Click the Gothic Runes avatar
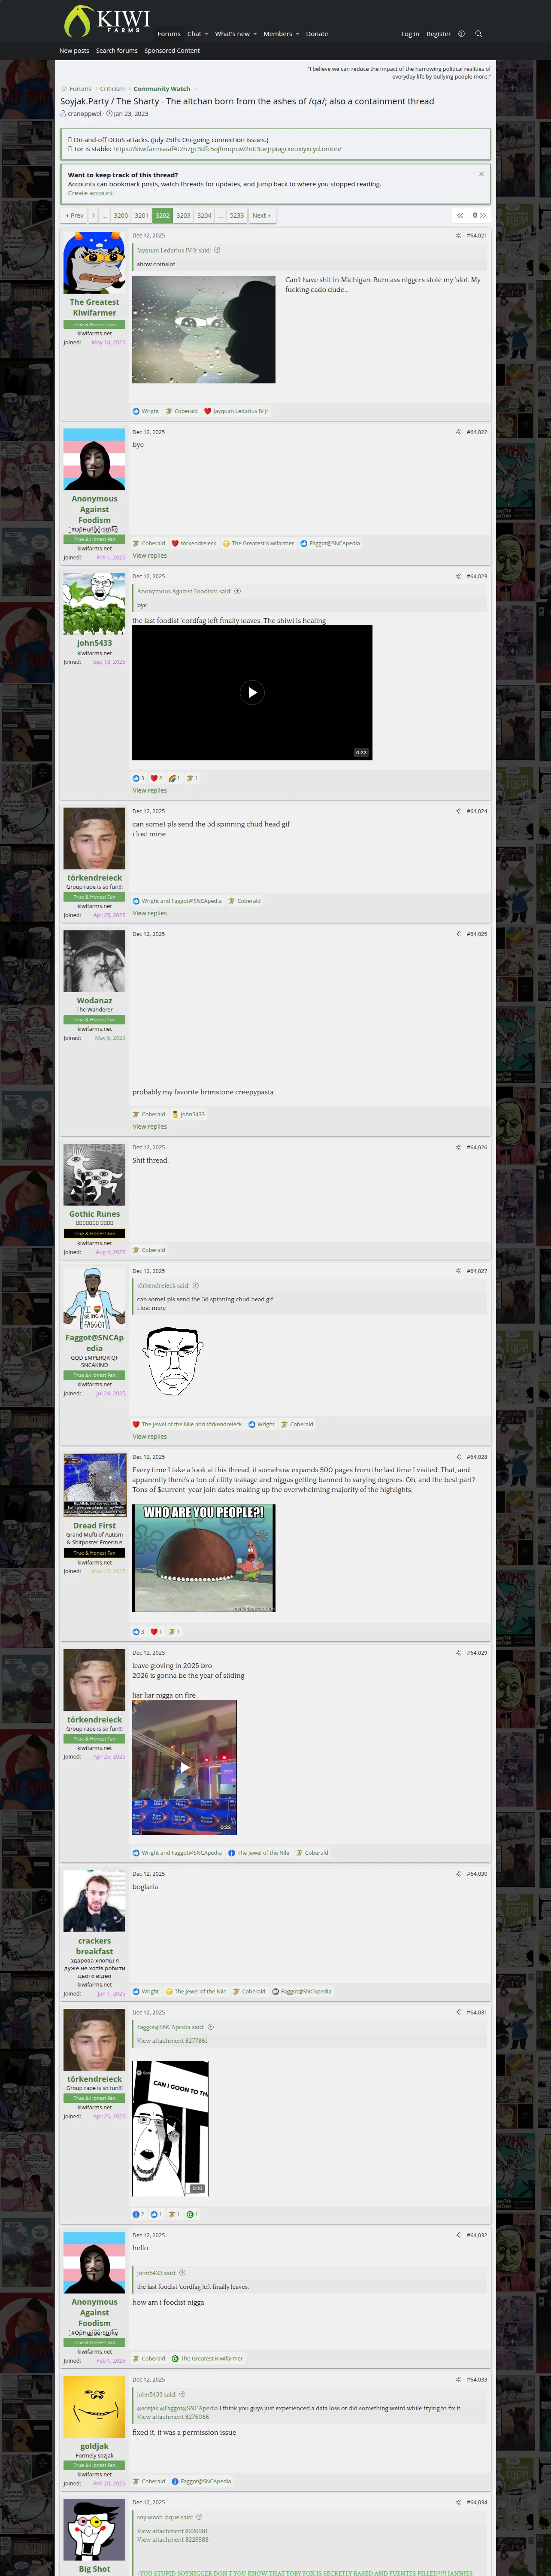Viewport: 551px width, 2576px height. tap(94, 1175)
